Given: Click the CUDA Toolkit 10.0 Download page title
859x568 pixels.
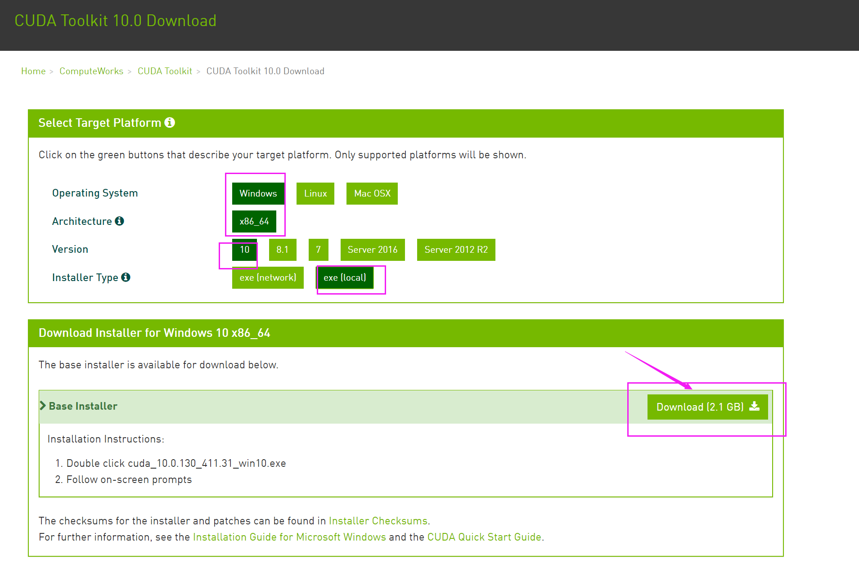Looking at the screenshot, I should 116,21.
